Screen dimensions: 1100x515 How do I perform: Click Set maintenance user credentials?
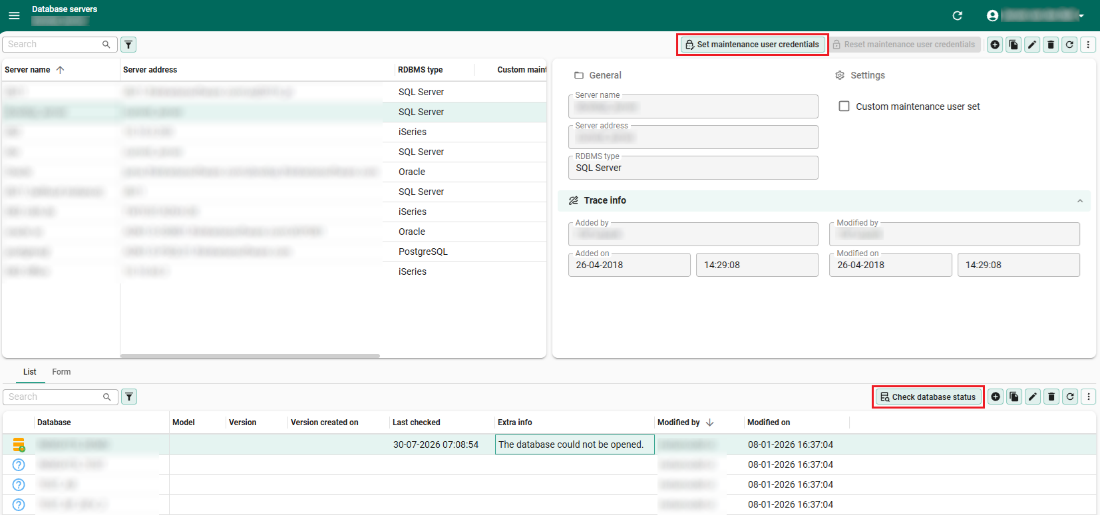753,45
